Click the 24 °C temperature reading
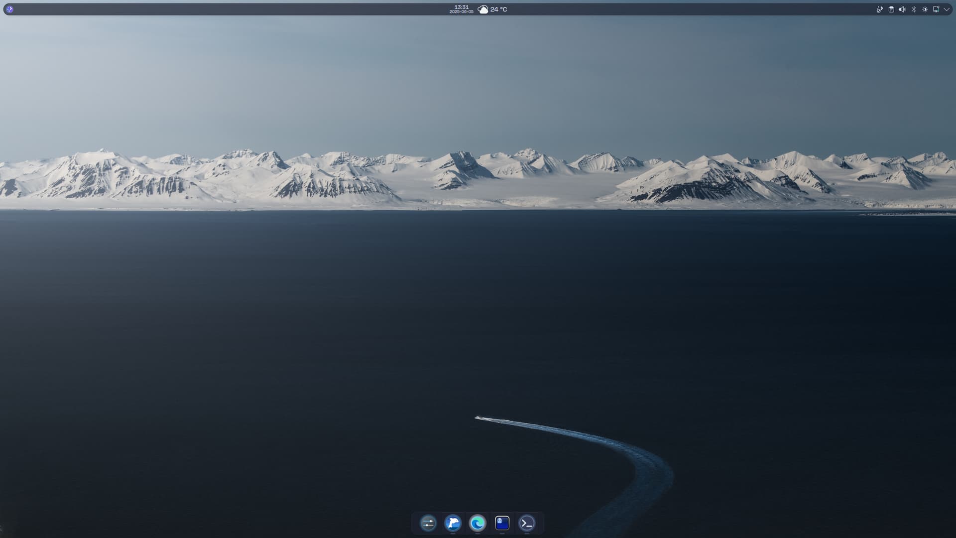 498,9
